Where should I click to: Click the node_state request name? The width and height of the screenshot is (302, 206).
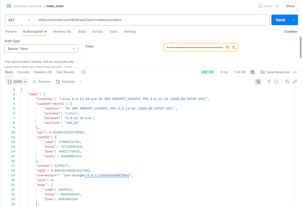coord(55,6)
